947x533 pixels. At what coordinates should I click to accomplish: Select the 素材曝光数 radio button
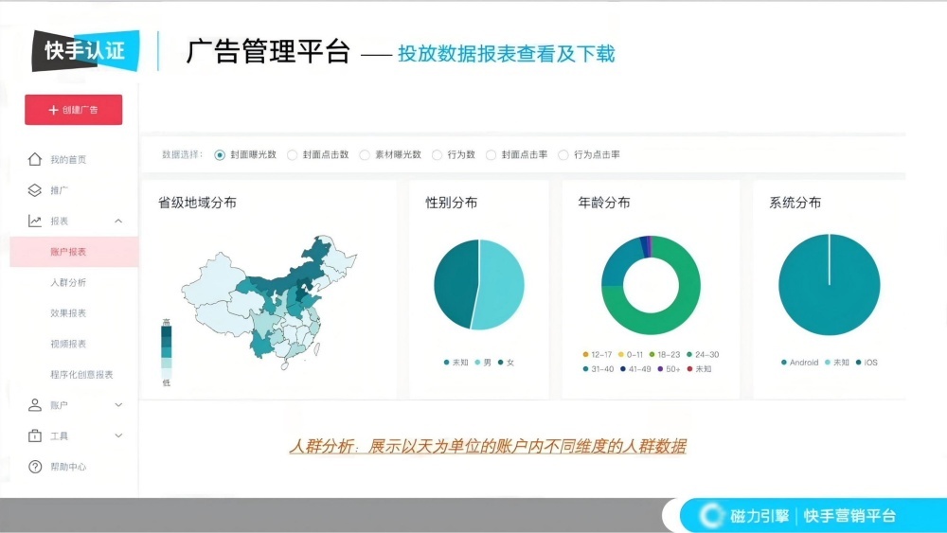click(365, 155)
